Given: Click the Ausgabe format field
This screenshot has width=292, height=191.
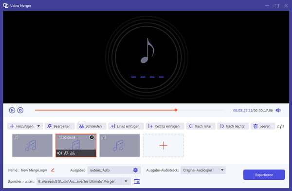Looking at the screenshot, I should click(114, 170).
